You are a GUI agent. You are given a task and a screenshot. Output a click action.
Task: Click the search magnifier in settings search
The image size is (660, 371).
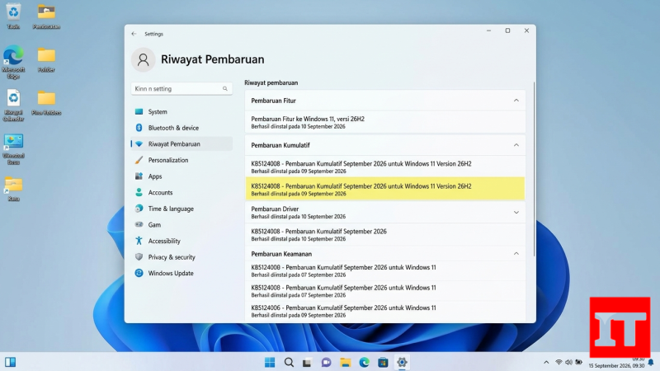pyautogui.click(x=225, y=89)
